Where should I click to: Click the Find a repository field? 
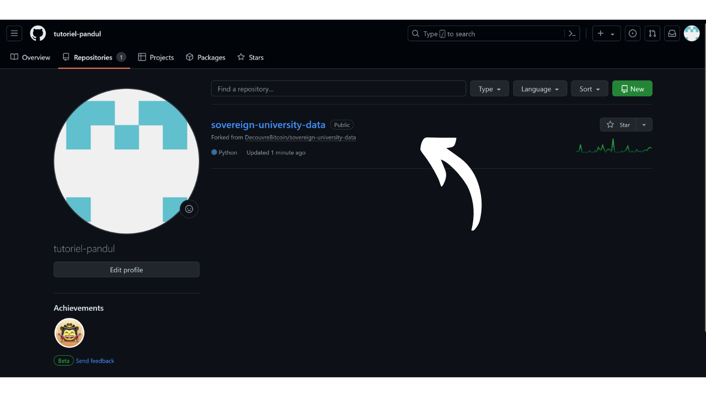(338, 89)
